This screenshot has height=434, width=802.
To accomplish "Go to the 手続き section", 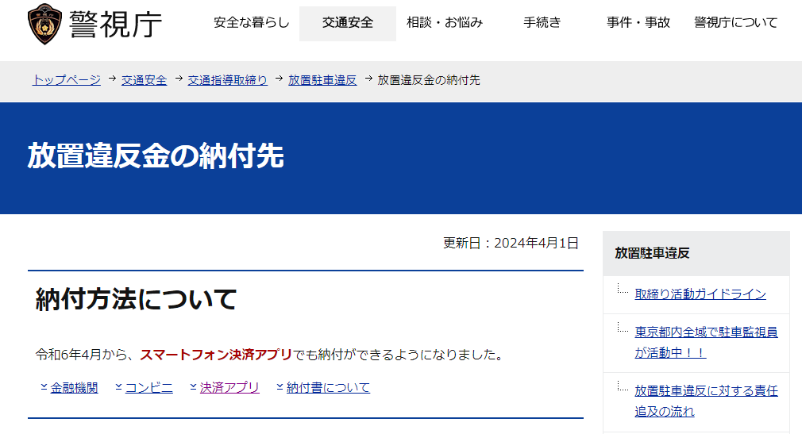I will click(542, 23).
